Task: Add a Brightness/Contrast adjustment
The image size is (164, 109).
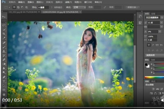Action: [x=153, y=89]
